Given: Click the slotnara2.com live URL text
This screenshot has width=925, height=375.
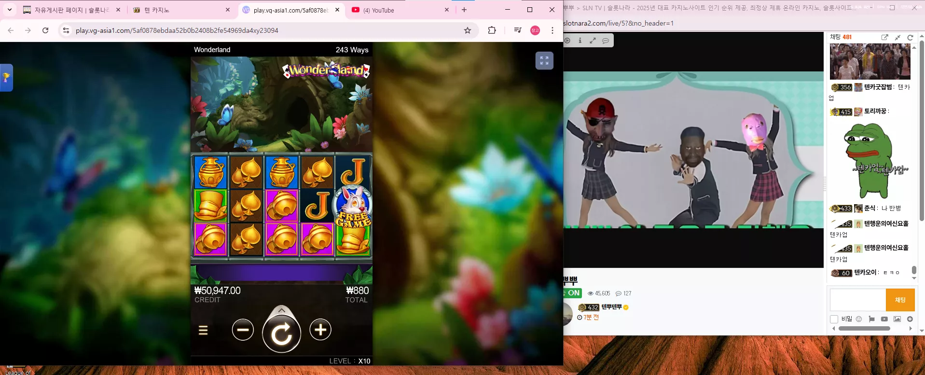Looking at the screenshot, I should (619, 23).
